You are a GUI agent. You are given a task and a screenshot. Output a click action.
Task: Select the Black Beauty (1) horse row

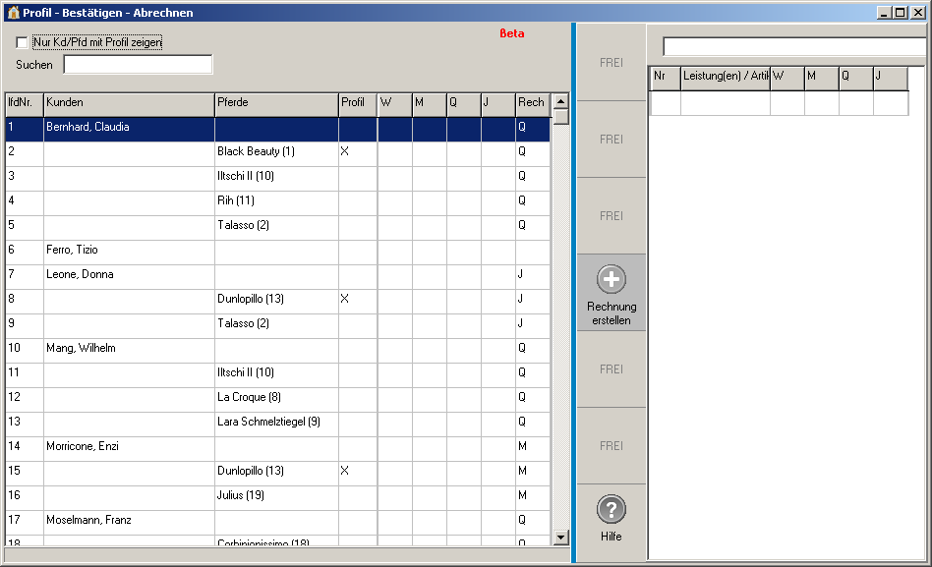click(x=275, y=152)
